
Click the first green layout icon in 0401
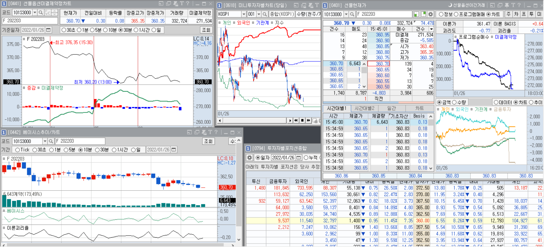point(416,14)
